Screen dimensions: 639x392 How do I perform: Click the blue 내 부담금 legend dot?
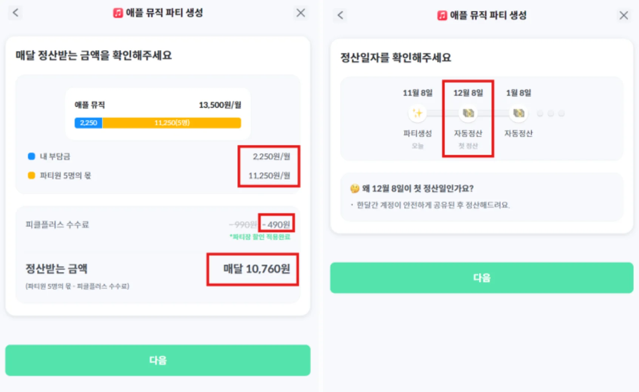32,156
